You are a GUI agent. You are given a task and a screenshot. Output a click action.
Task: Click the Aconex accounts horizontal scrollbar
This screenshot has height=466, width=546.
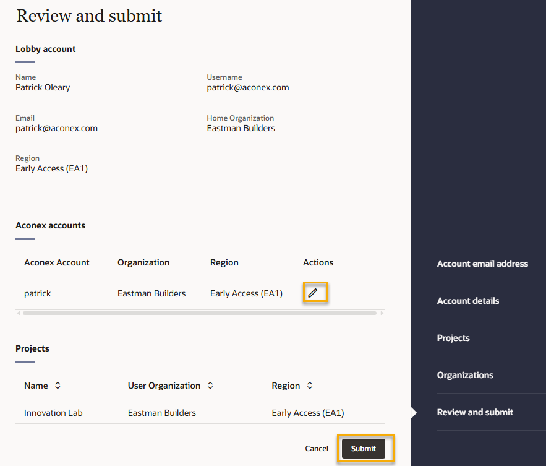point(199,313)
